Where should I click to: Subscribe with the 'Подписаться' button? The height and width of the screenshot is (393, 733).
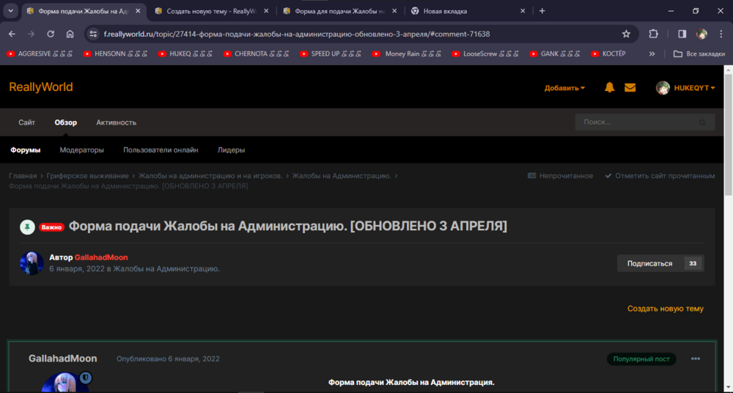pos(649,263)
